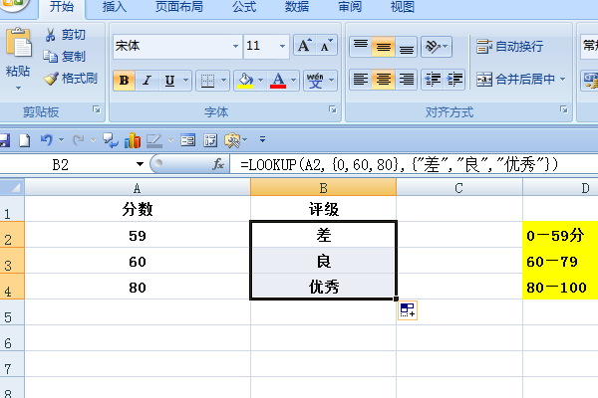Click the Undo arrow in quick toolbar

(47, 140)
